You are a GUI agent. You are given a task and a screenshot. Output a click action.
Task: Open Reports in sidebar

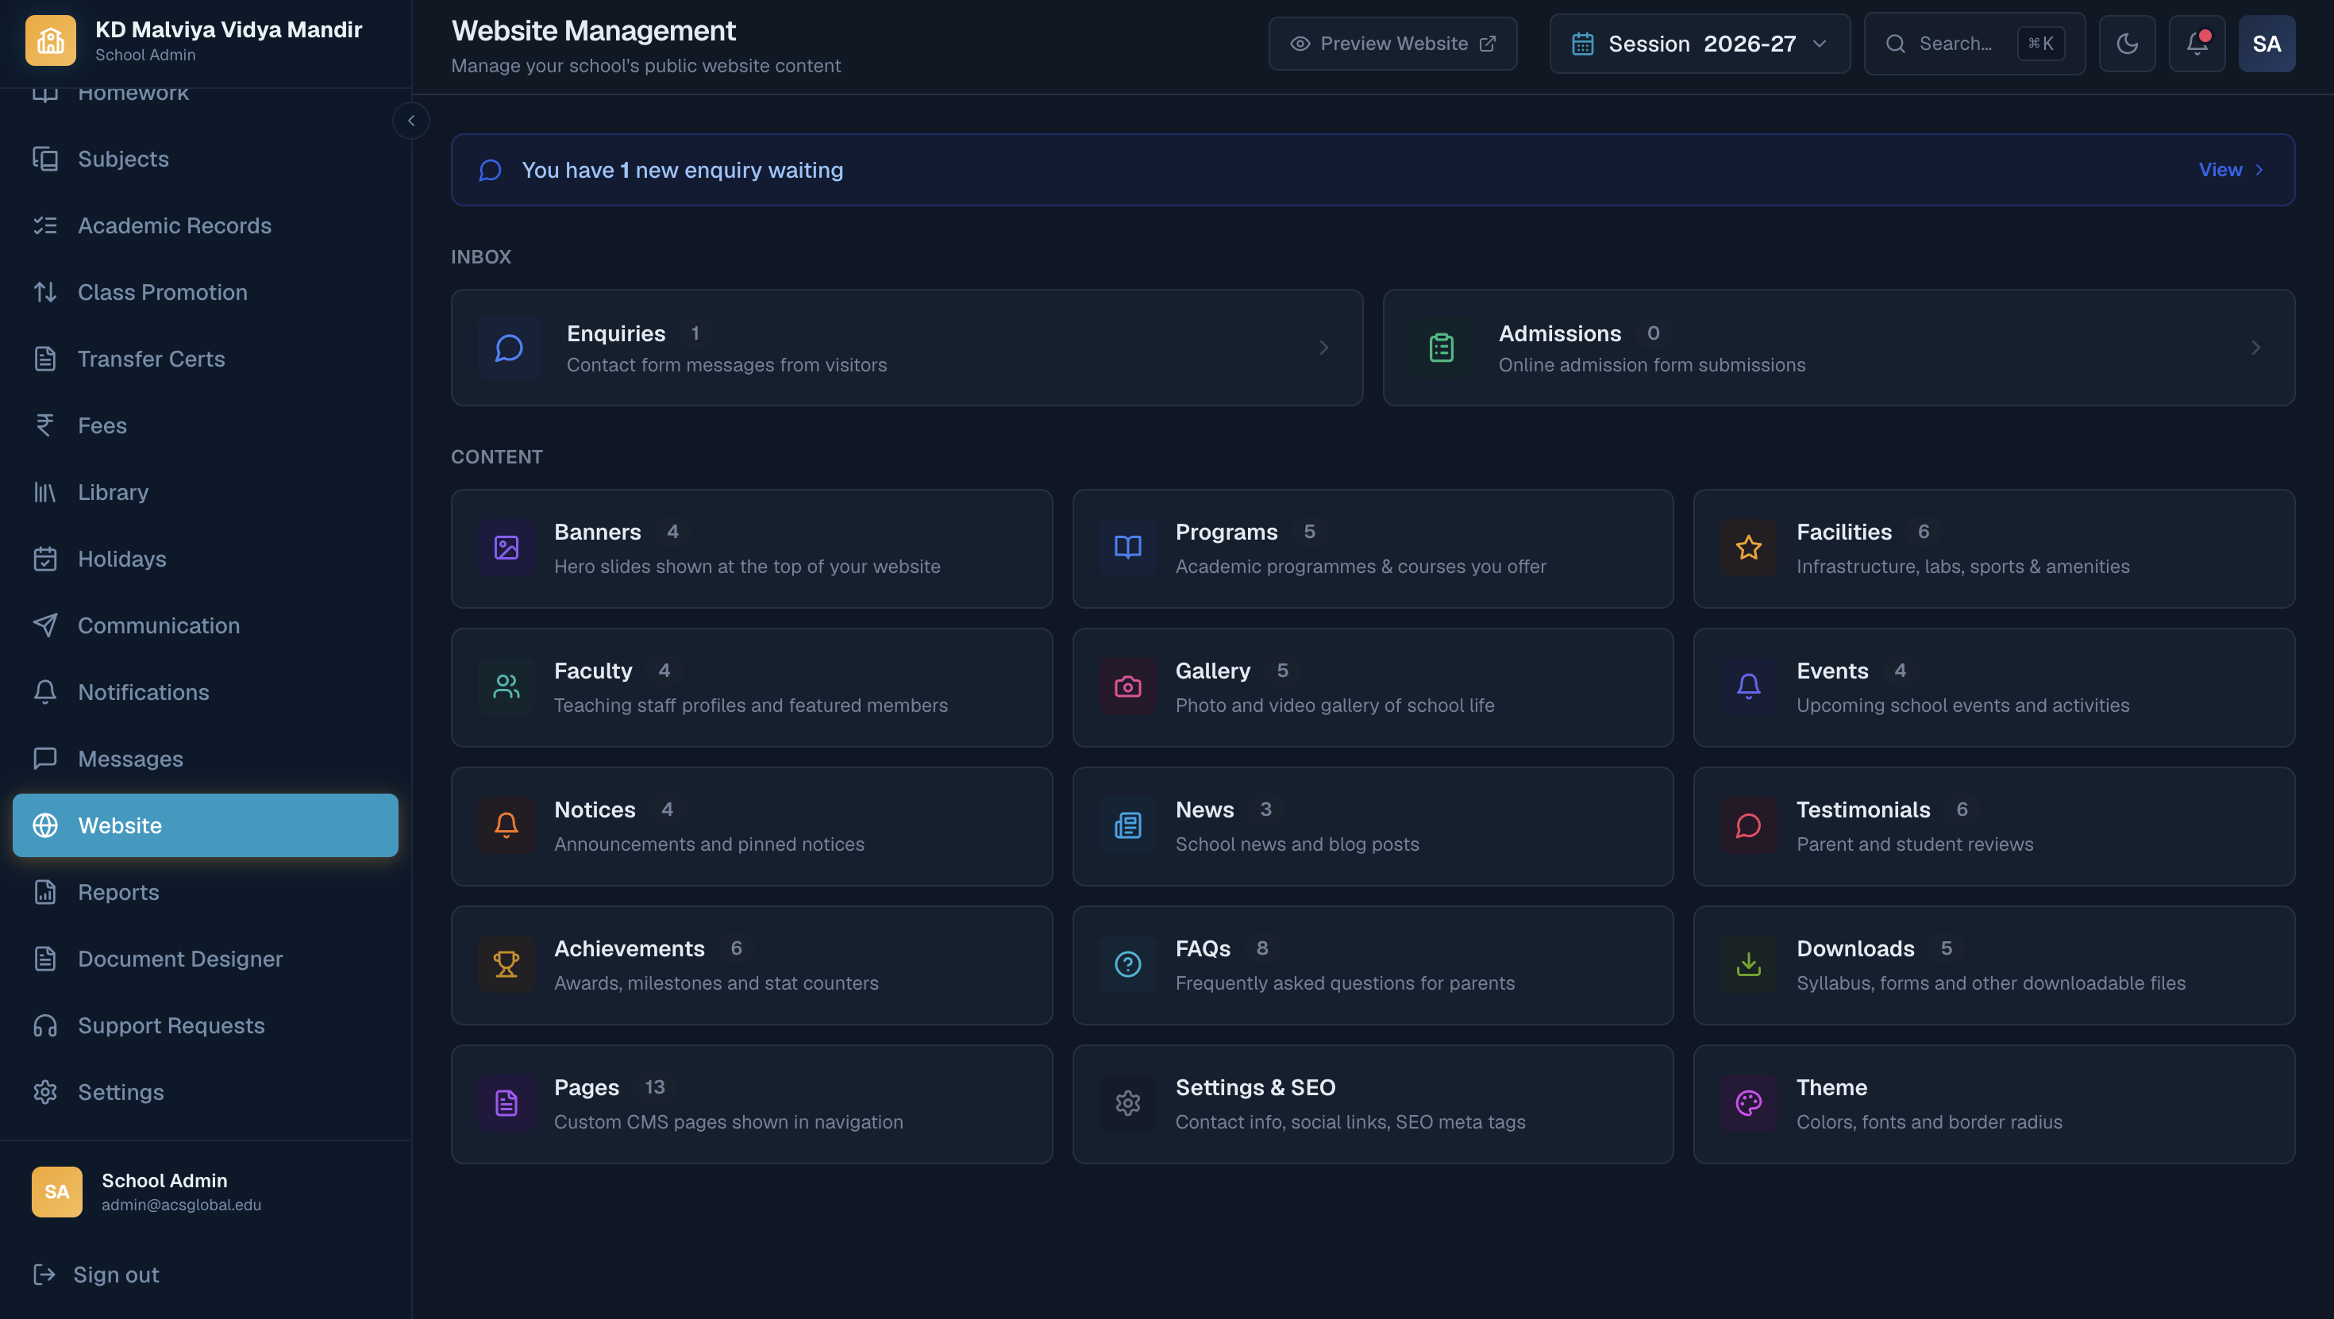tap(206, 892)
